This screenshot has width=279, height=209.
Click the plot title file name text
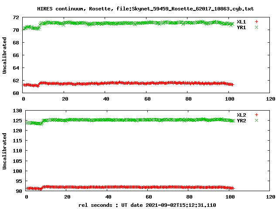(185, 9)
